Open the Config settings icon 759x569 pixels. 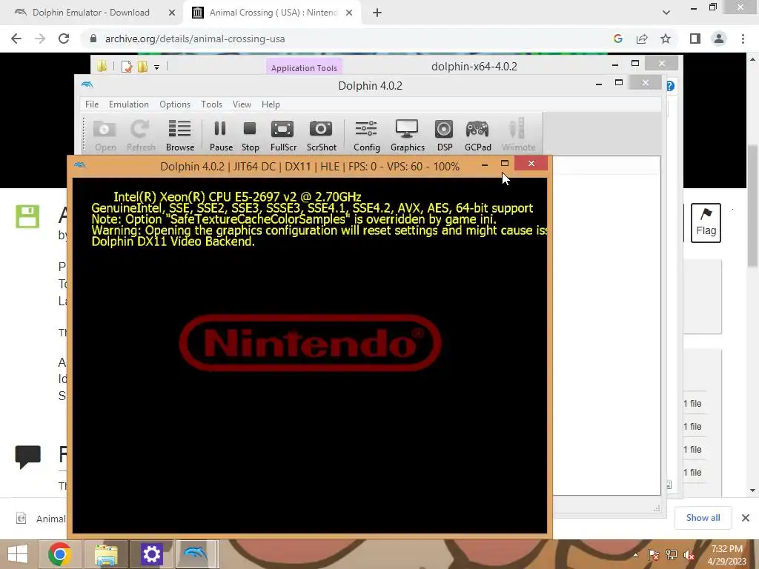click(366, 136)
